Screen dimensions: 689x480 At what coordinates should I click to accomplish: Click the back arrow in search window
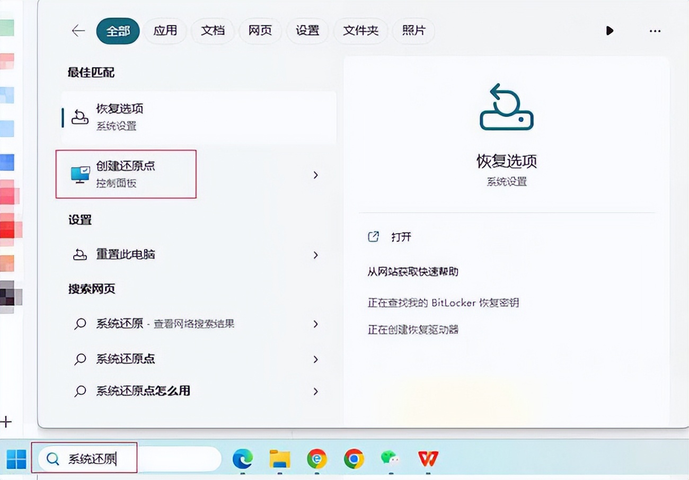point(77,31)
